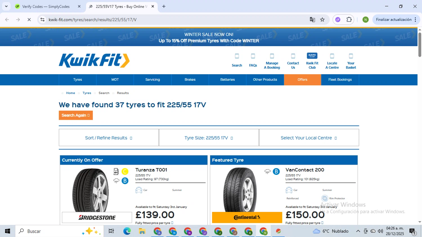Click the Continental brand logo
The height and width of the screenshot is (237, 422).
(x=247, y=217)
